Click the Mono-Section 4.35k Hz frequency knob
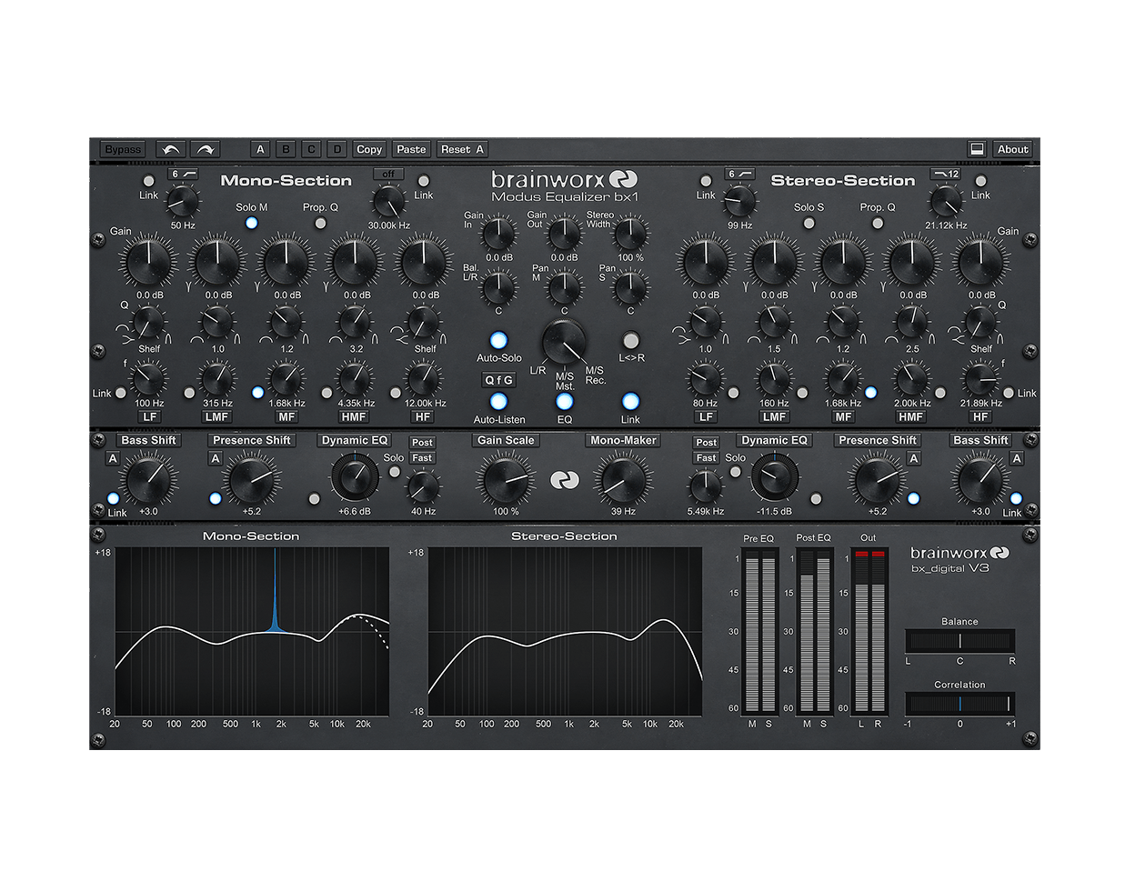Image resolution: width=1135 pixels, height=891 pixels. (x=356, y=378)
